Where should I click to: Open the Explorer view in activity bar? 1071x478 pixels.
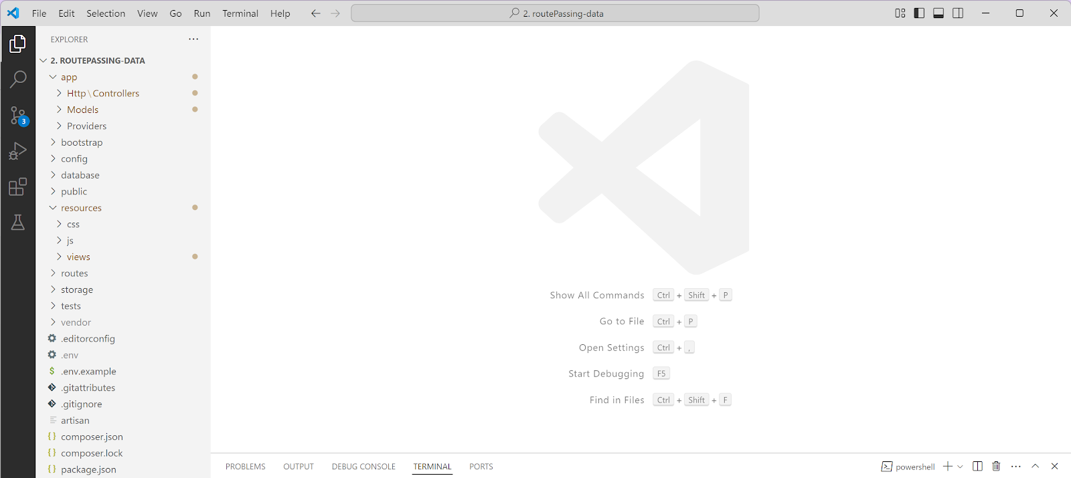18,44
